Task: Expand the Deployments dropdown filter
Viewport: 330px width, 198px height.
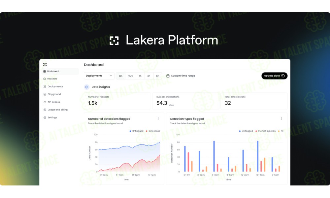Action: coord(99,76)
